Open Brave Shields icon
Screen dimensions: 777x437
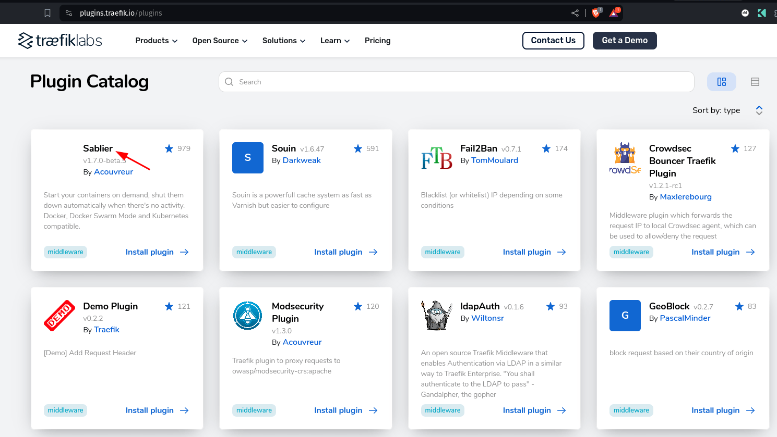[596, 13]
